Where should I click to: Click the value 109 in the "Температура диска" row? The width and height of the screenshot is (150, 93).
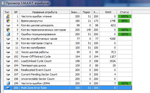(77, 65)
